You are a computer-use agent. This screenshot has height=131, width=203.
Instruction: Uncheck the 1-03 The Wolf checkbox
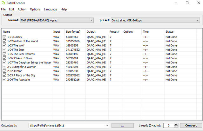coord(4,45)
